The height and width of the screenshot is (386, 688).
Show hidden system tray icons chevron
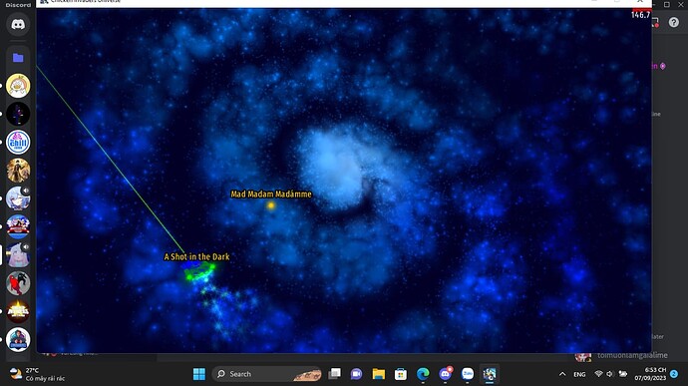pos(562,374)
